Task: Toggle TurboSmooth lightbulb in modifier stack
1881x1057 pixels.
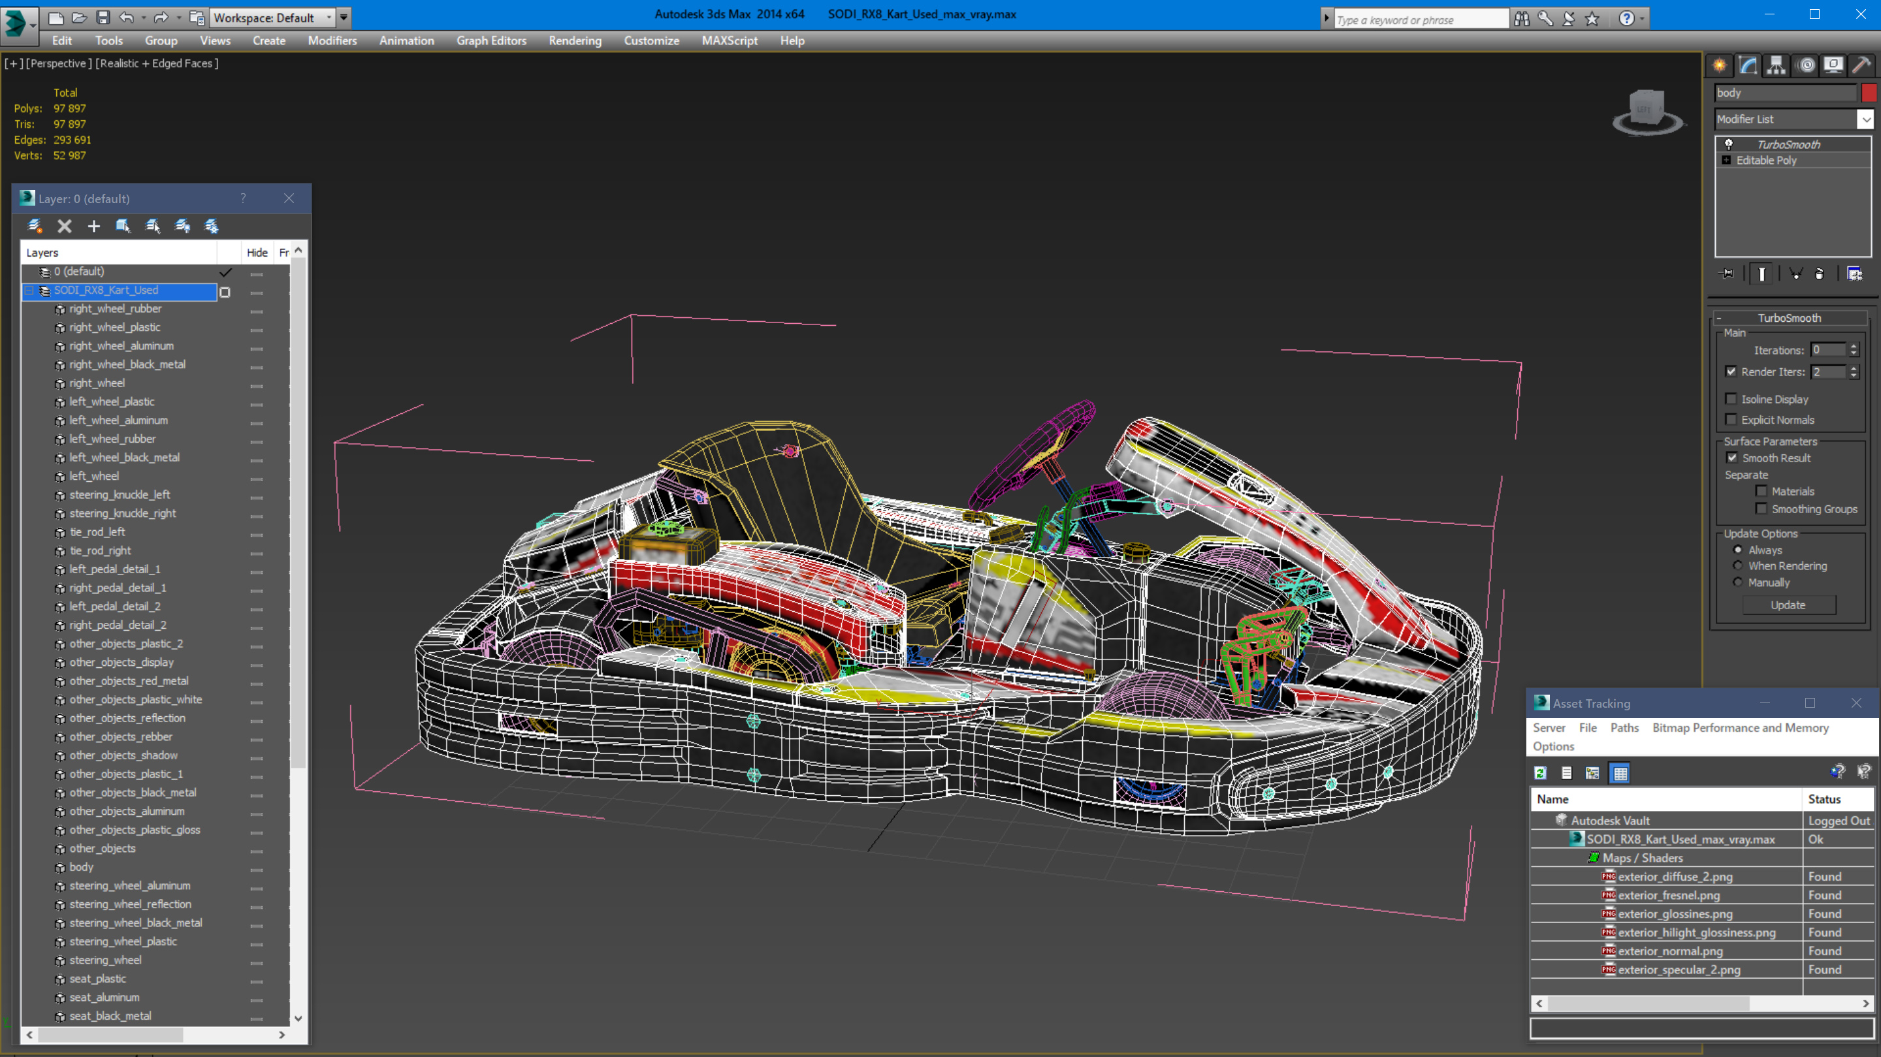Action: coord(1728,144)
